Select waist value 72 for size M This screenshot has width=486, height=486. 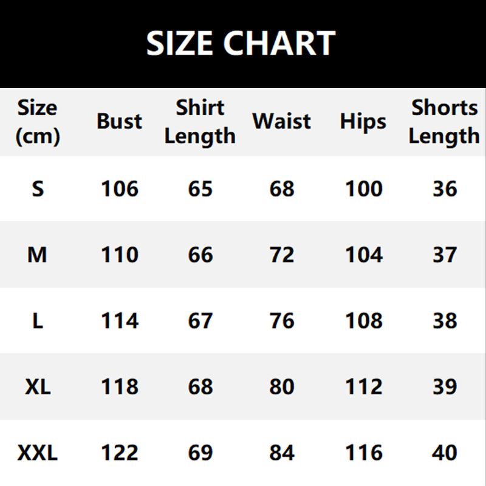[282, 255]
